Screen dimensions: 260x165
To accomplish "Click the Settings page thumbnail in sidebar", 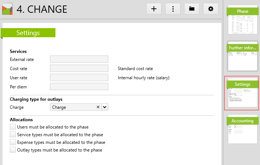I will pos(242,93).
